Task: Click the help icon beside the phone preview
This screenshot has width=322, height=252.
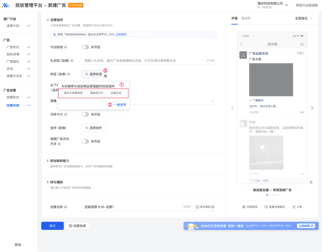Action: [x=311, y=182]
